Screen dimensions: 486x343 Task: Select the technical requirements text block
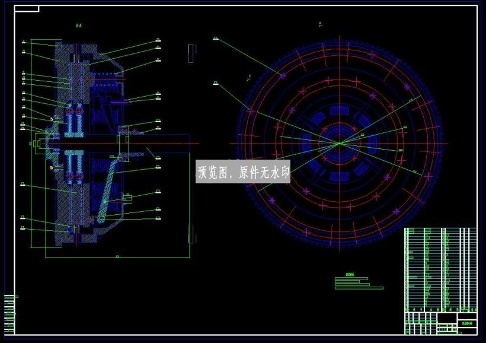pyautogui.click(x=359, y=281)
